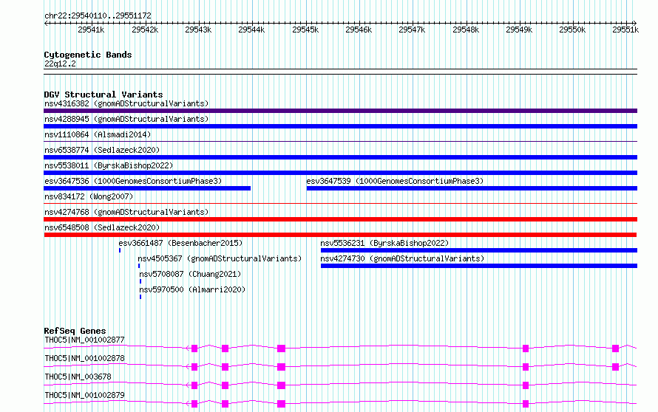The image size is (658, 412).
Task: Click exon near 29549k on THOC5|NM_003678
Action: (526, 385)
